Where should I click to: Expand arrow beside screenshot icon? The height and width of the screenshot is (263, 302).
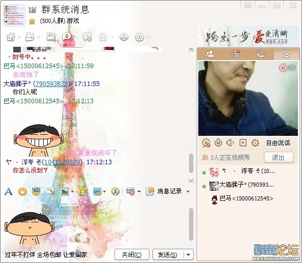[x=105, y=191]
